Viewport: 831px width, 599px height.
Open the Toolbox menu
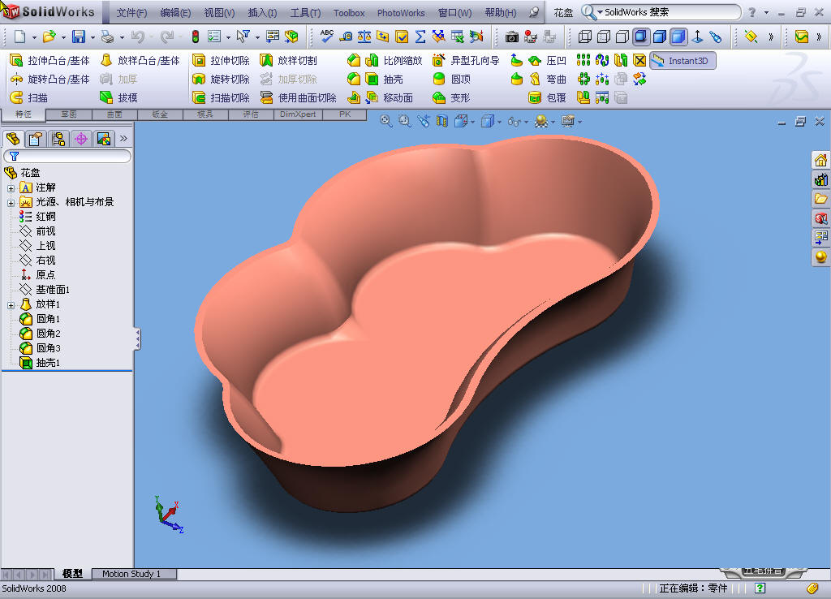coord(349,12)
